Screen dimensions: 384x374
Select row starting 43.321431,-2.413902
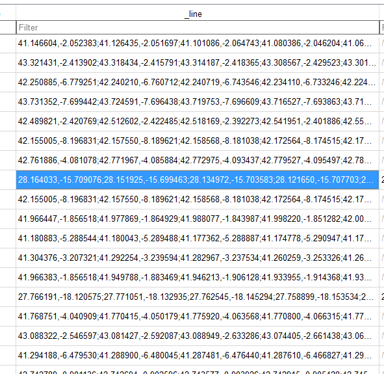(198, 62)
